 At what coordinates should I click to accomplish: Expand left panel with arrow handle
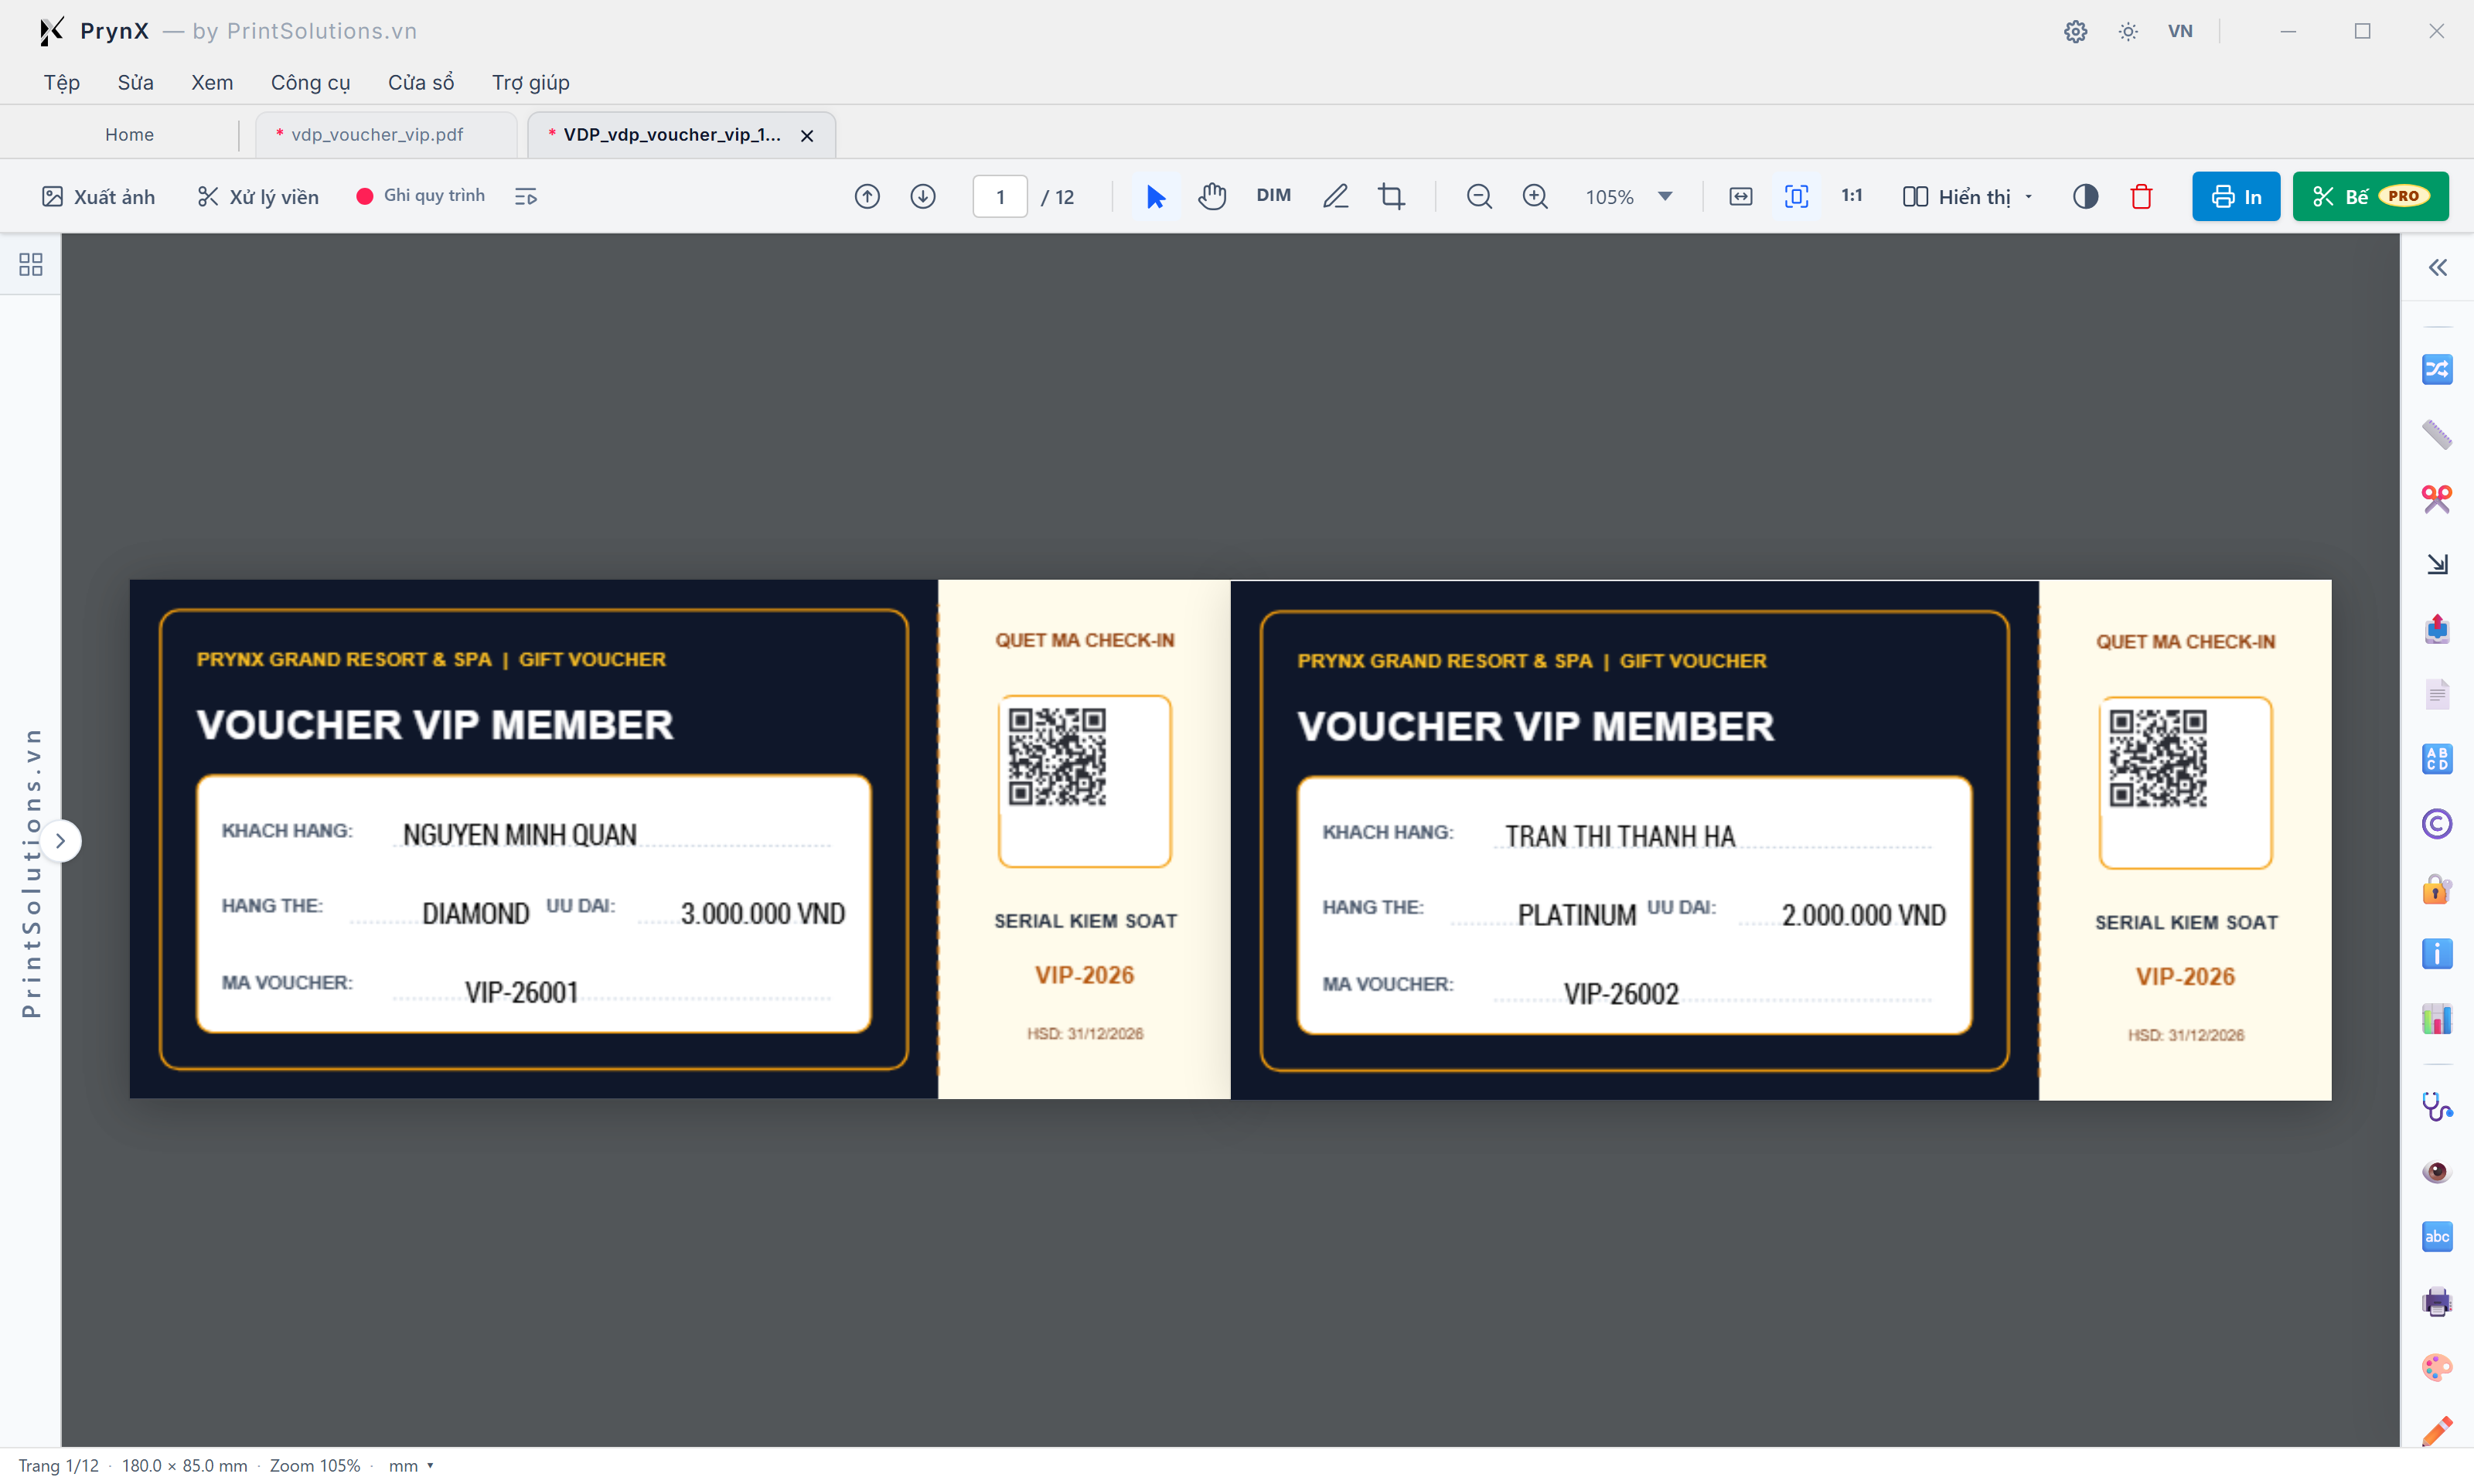60,841
